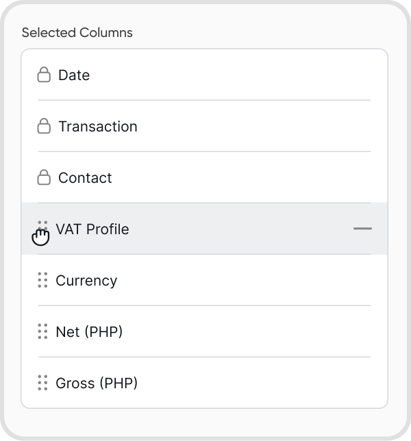411x441 pixels.
Task: Click the Gross (PHP) drag handle dots
Action: tap(42, 383)
